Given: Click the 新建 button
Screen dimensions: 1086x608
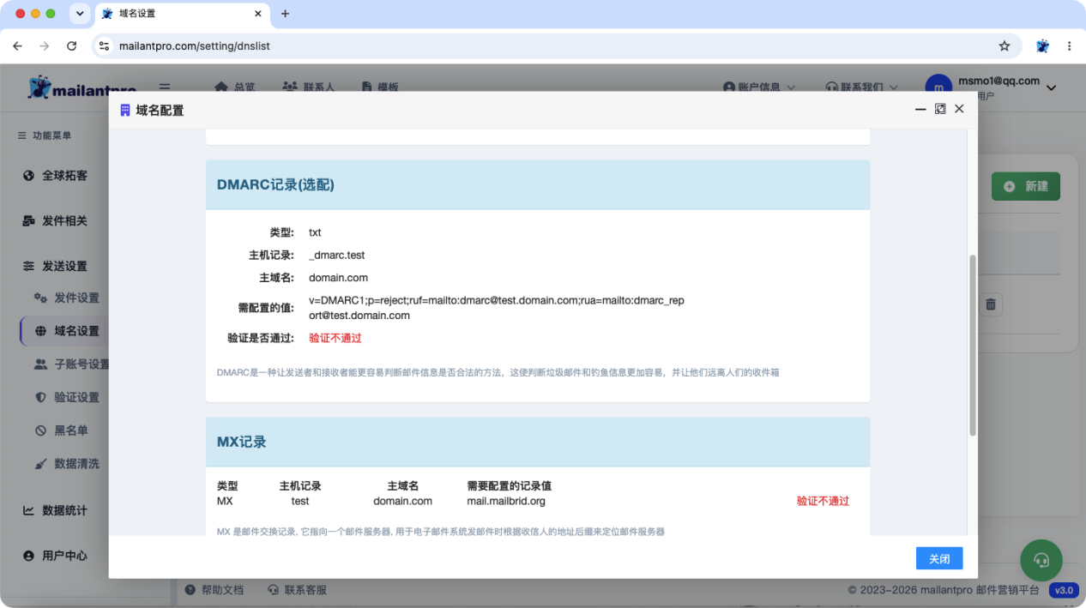Looking at the screenshot, I should (x=1026, y=186).
